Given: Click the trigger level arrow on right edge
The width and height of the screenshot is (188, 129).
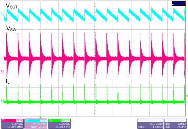Looking at the screenshot, I should pos(186,96).
